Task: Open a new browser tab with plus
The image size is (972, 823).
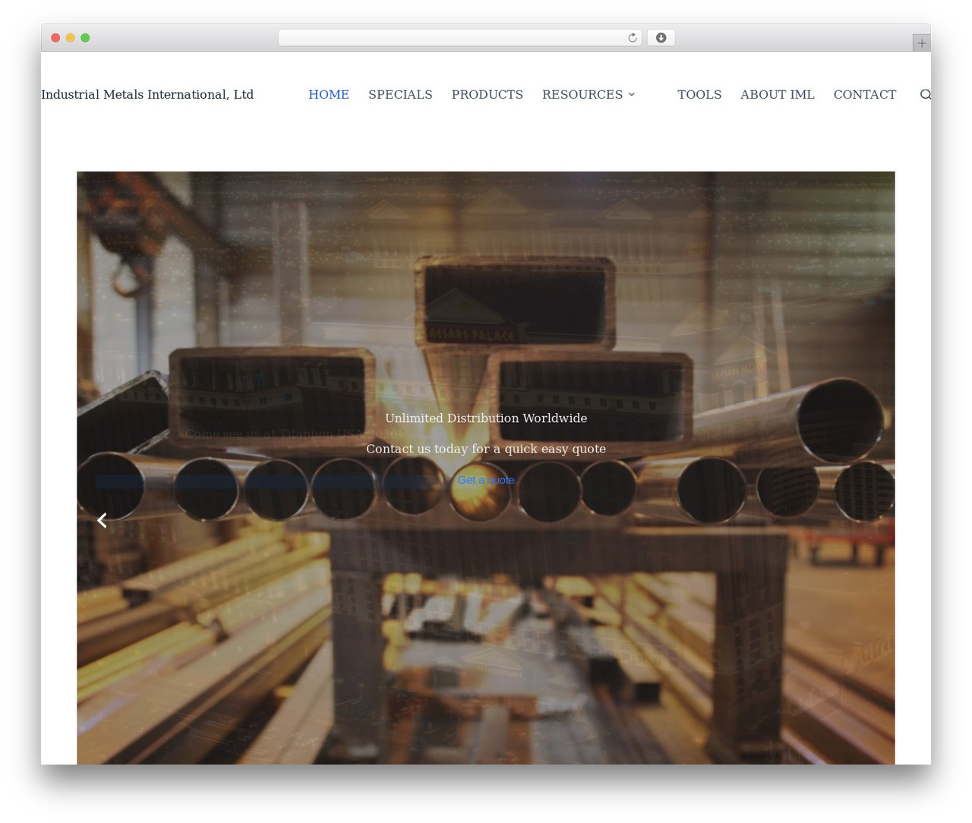Action: pyautogui.click(x=921, y=43)
